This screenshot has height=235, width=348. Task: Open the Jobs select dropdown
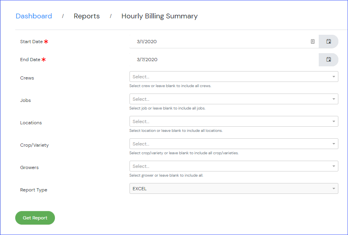(x=234, y=99)
